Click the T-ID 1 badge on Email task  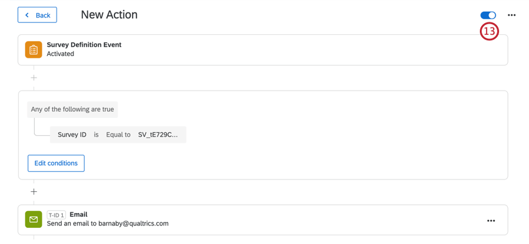point(57,215)
